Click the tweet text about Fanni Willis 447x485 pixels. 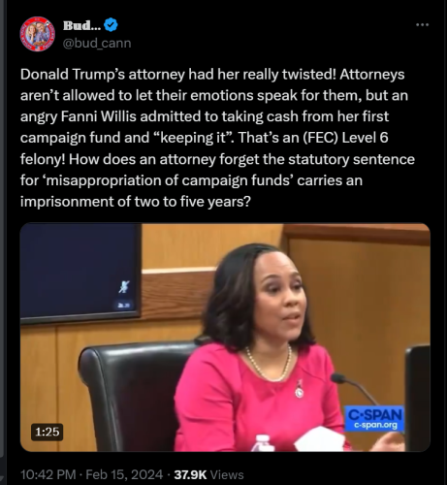pos(217,138)
